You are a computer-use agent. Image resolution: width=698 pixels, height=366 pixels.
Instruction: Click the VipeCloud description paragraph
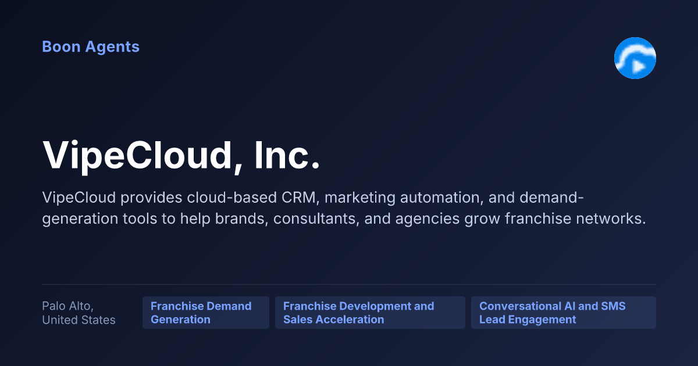click(344, 209)
